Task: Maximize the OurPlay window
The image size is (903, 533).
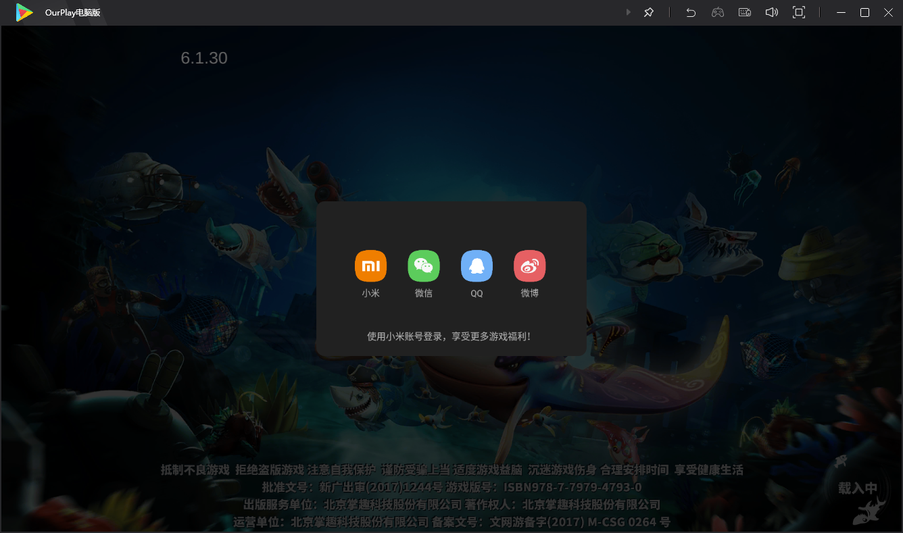Action: coord(864,12)
